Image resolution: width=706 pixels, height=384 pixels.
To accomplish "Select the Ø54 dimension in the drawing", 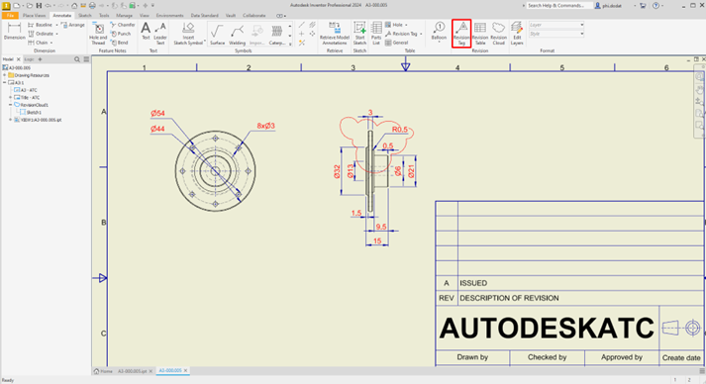I will [x=157, y=114].
